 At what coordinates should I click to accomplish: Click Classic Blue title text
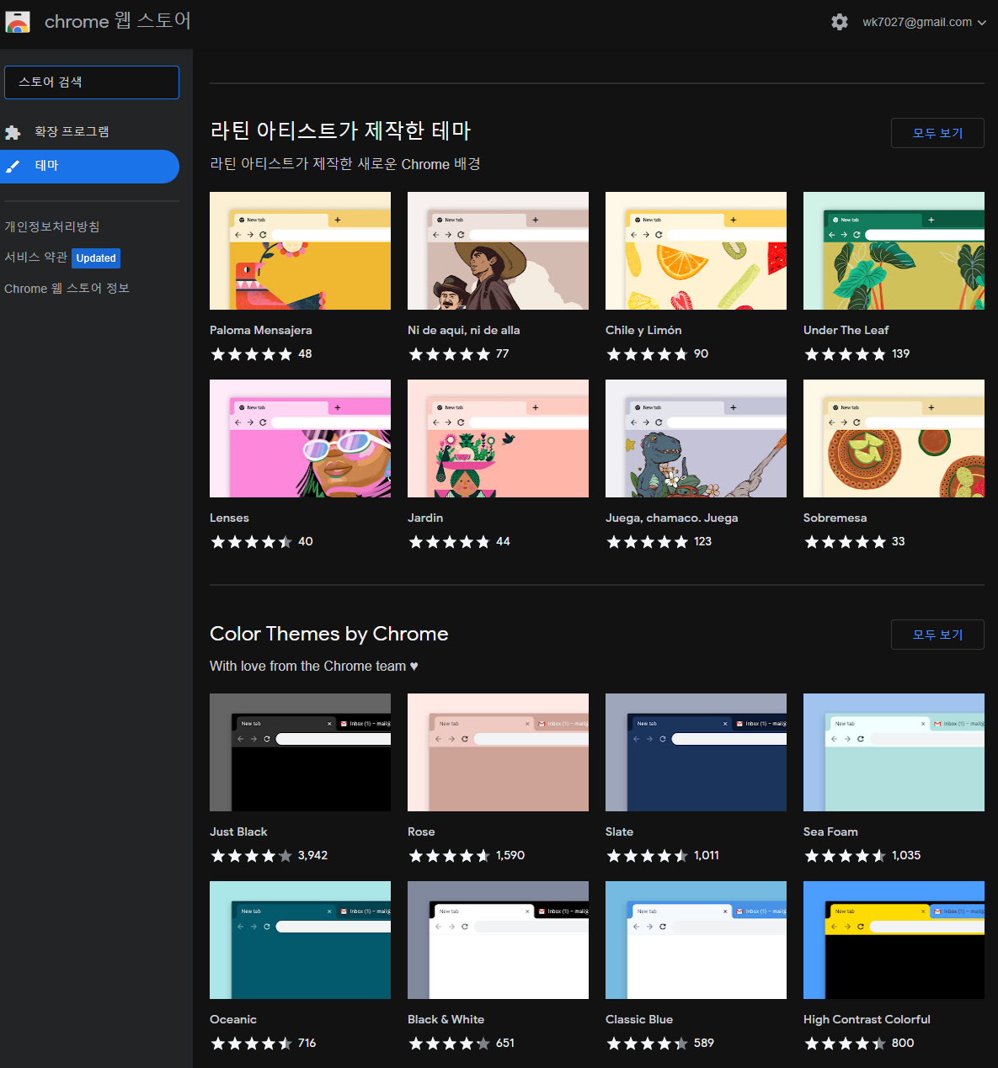click(x=639, y=1019)
